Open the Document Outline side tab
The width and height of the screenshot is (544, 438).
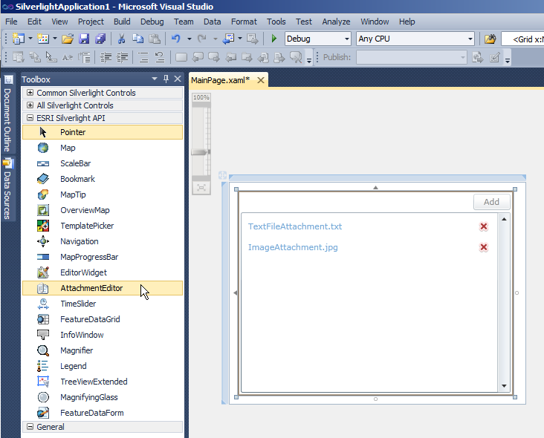(x=7, y=114)
